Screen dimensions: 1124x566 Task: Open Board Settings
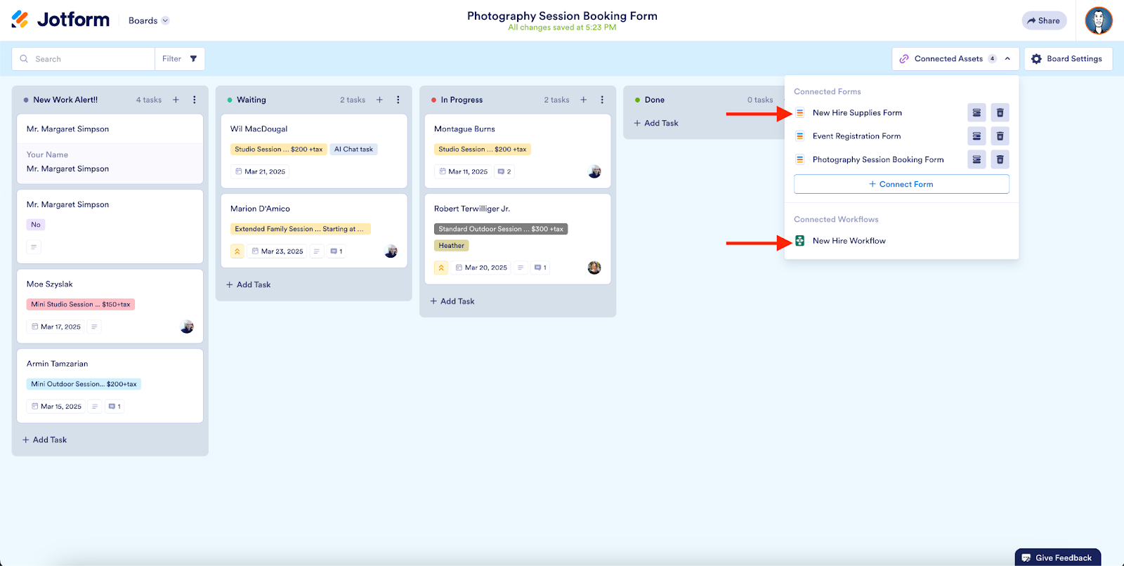pos(1067,59)
